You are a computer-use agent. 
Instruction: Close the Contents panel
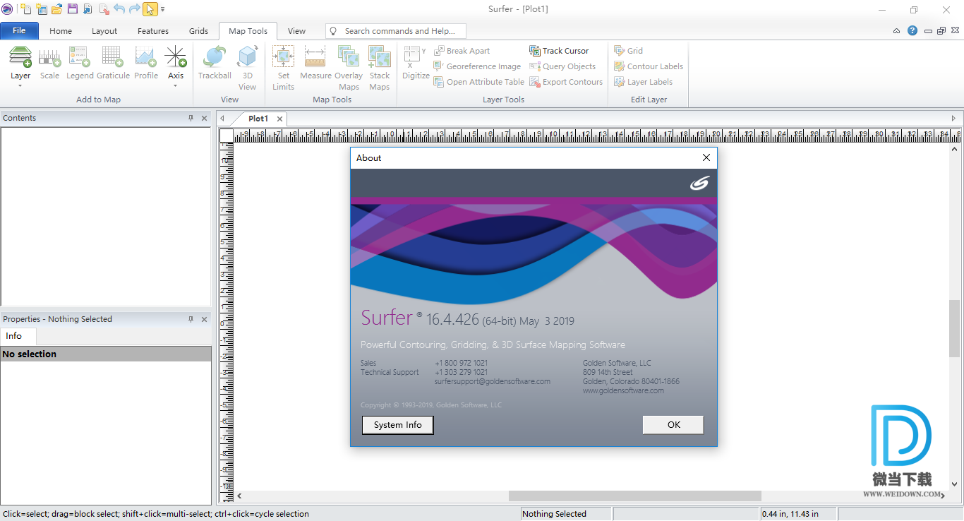[205, 118]
